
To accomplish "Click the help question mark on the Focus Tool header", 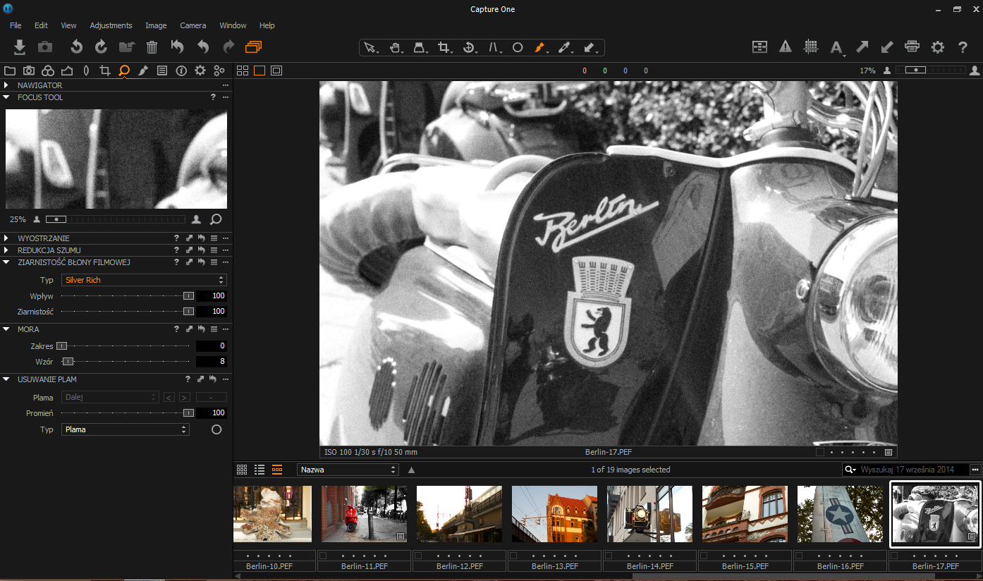I will [213, 97].
